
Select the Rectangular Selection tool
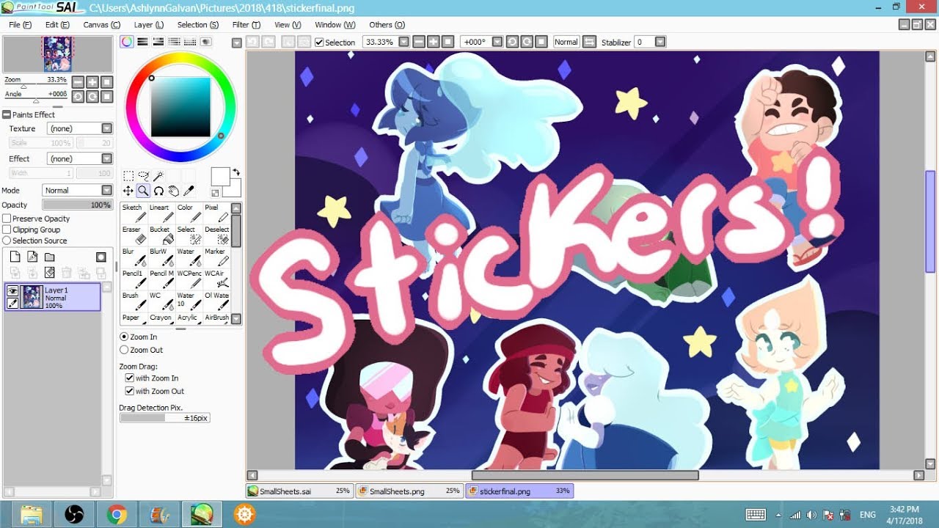coord(128,176)
